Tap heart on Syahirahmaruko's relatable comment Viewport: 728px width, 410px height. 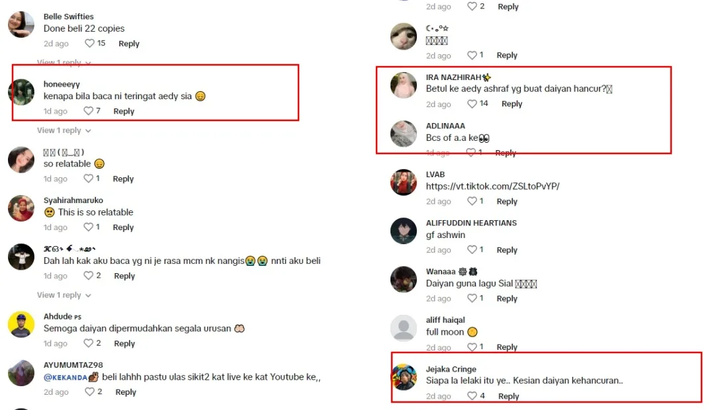(x=88, y=227)
